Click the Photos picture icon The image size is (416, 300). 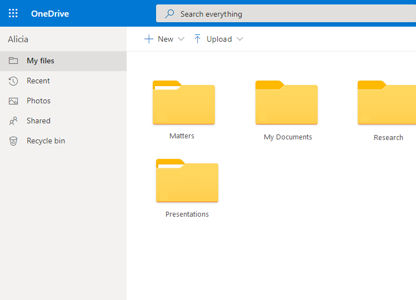pos(13,101)
